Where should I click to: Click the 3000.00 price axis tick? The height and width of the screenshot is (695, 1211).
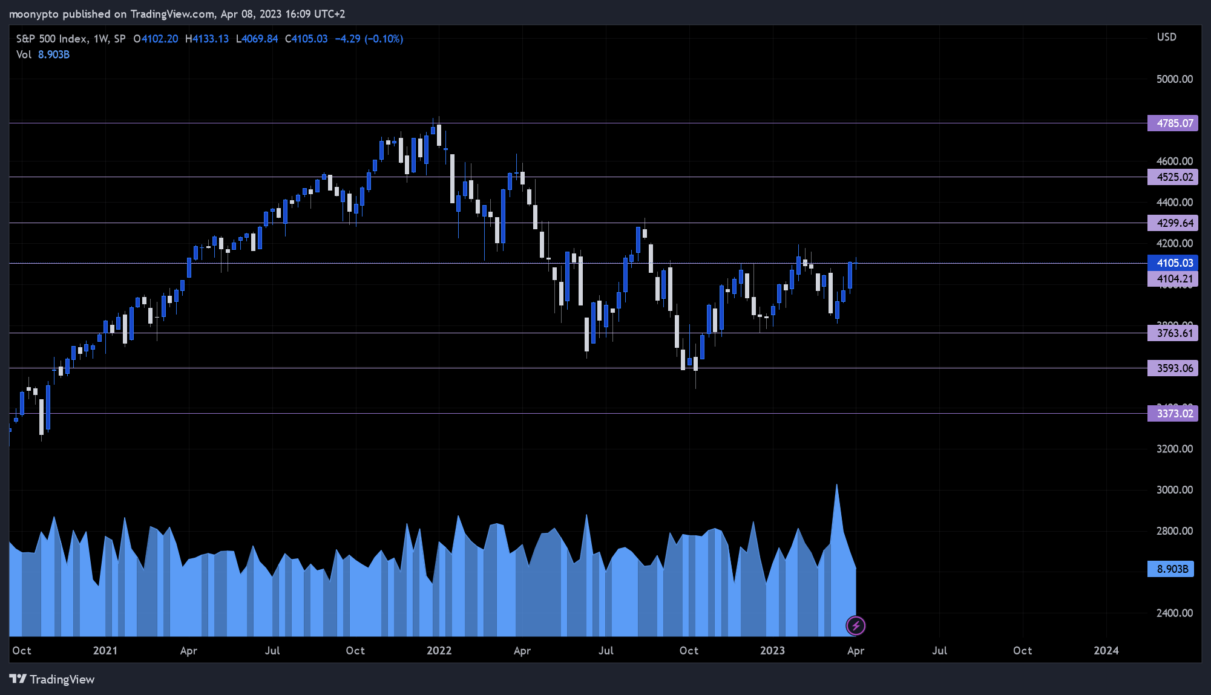click(x=1175, y=490)
